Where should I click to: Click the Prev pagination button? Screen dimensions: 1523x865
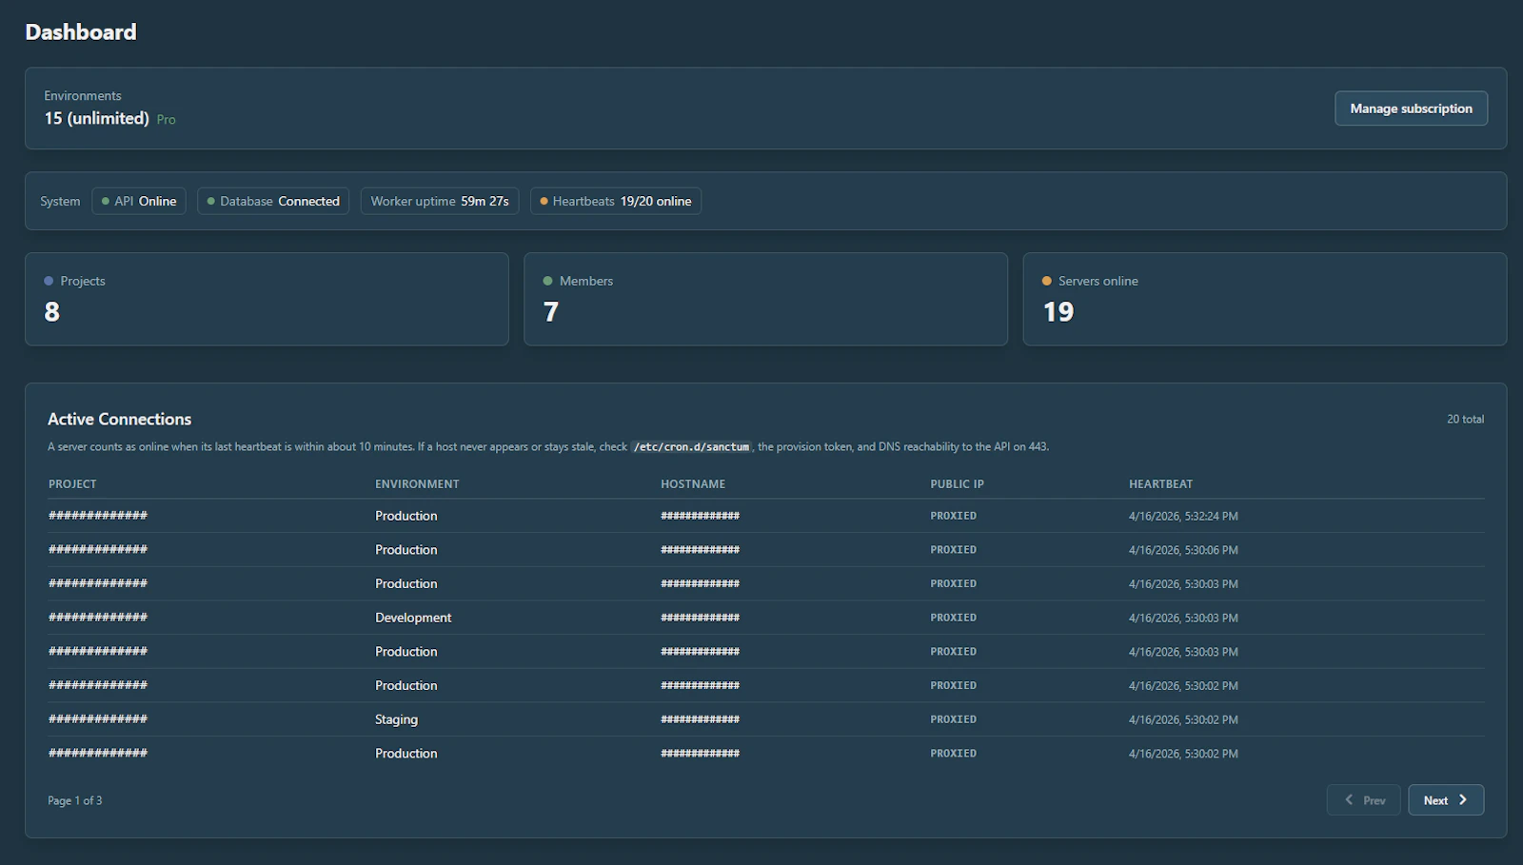1363,799
